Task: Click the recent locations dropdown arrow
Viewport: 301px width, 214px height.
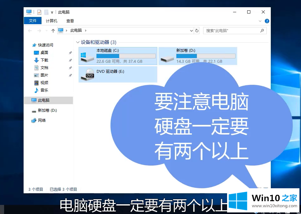Action: pos(46,31)
